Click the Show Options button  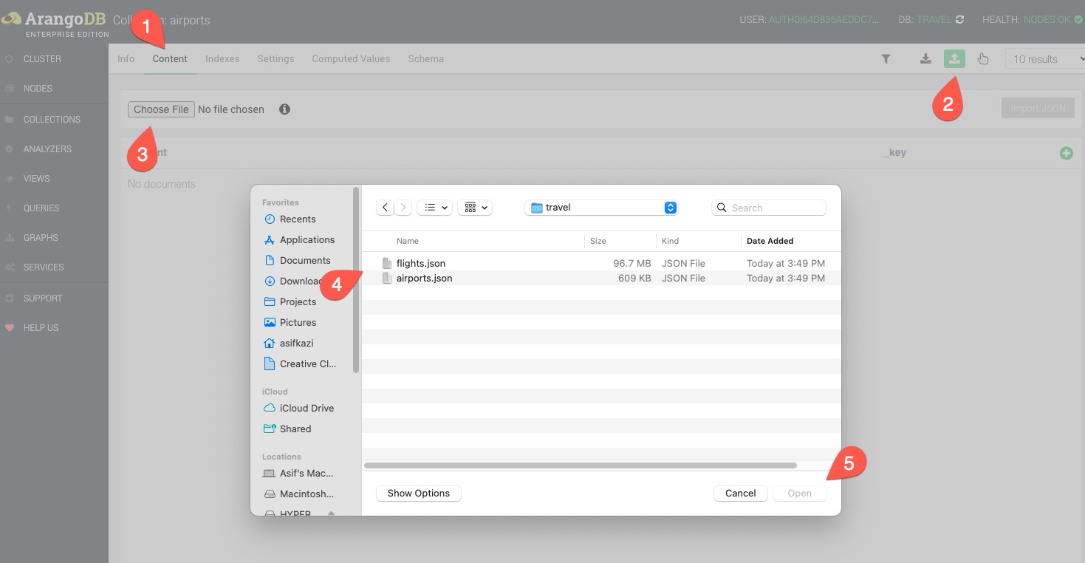[419, 493]
